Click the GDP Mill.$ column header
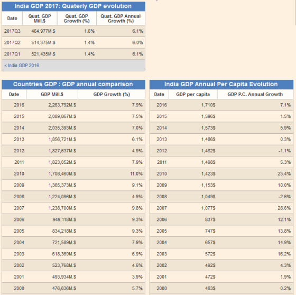 tap(52, 94)
